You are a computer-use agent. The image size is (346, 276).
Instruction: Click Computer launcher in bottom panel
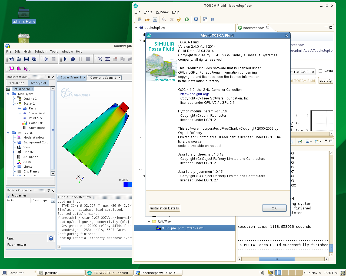point(14,273)
